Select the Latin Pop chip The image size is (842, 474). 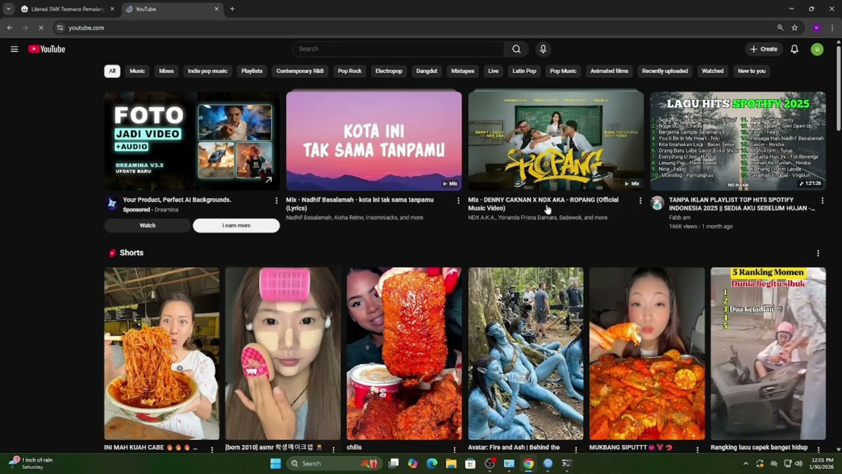[x=524, y=71]
